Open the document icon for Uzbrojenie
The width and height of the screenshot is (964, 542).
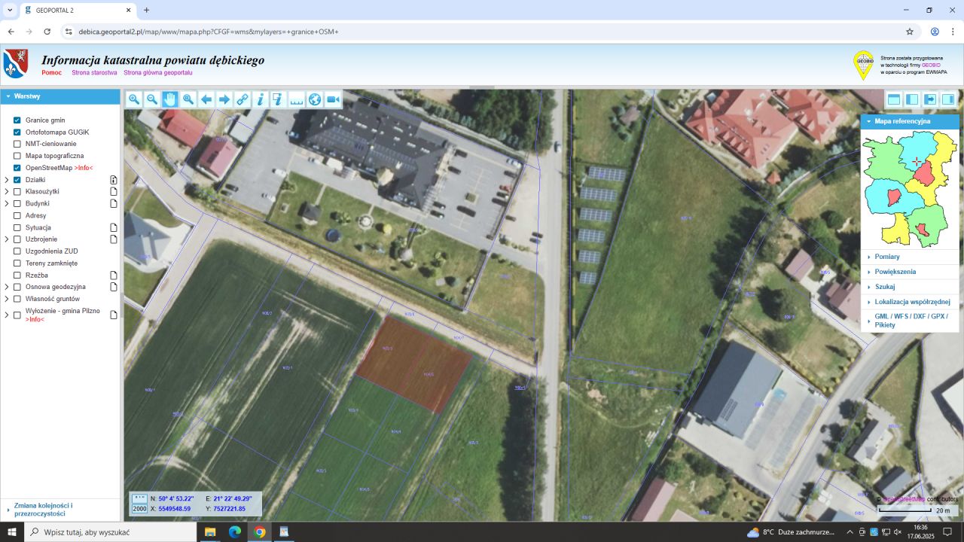tap(114, 239)
